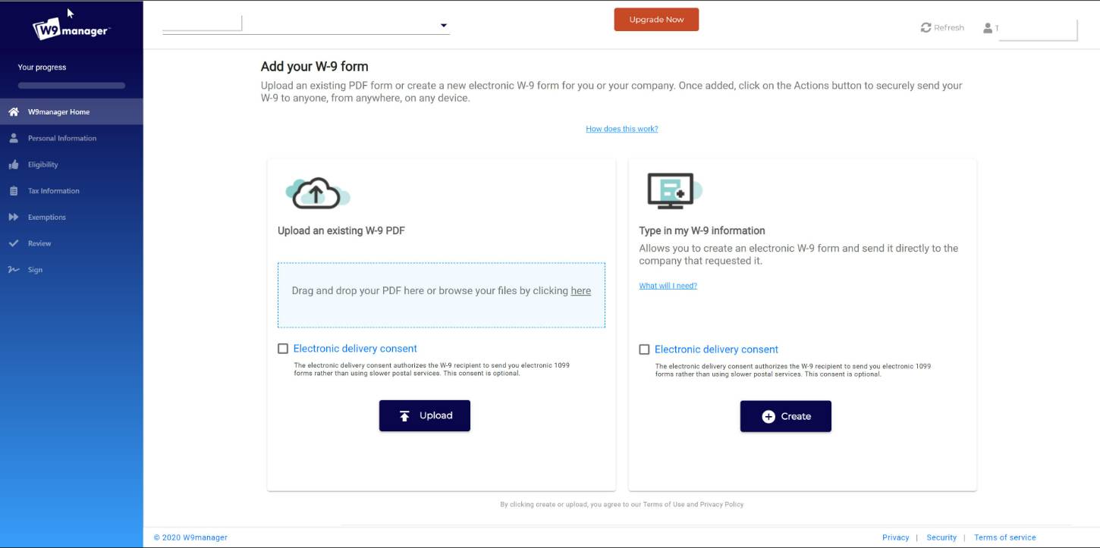The height and width of the screenshot is (548, 1100).
Task: Open the footer Security link
Action: pos(941,537)
